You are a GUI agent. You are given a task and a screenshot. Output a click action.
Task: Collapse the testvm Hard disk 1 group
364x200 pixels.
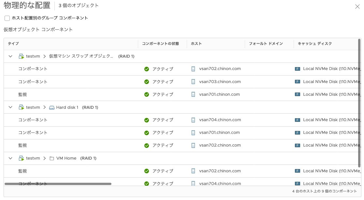pyautogui.click(x=10, y=107)
